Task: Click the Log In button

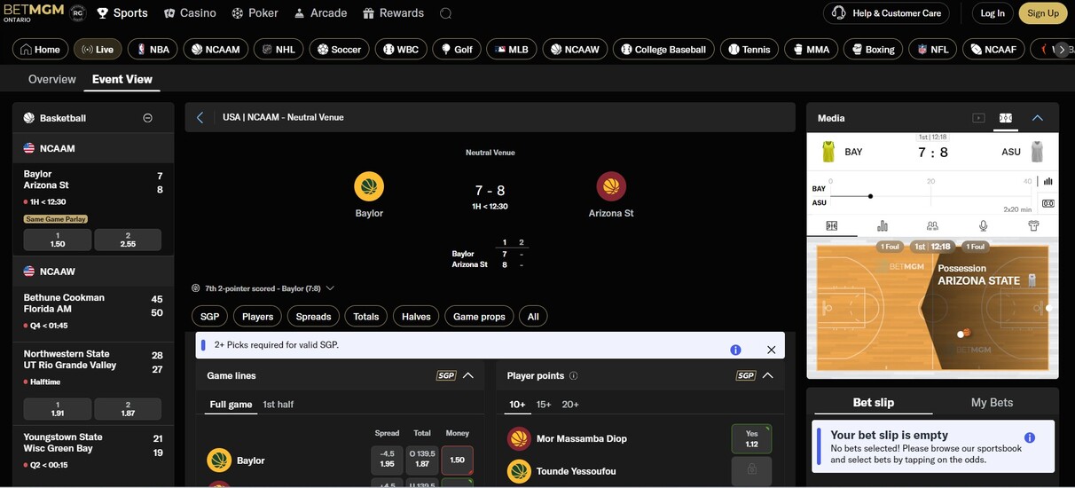Action: (993, 13)
